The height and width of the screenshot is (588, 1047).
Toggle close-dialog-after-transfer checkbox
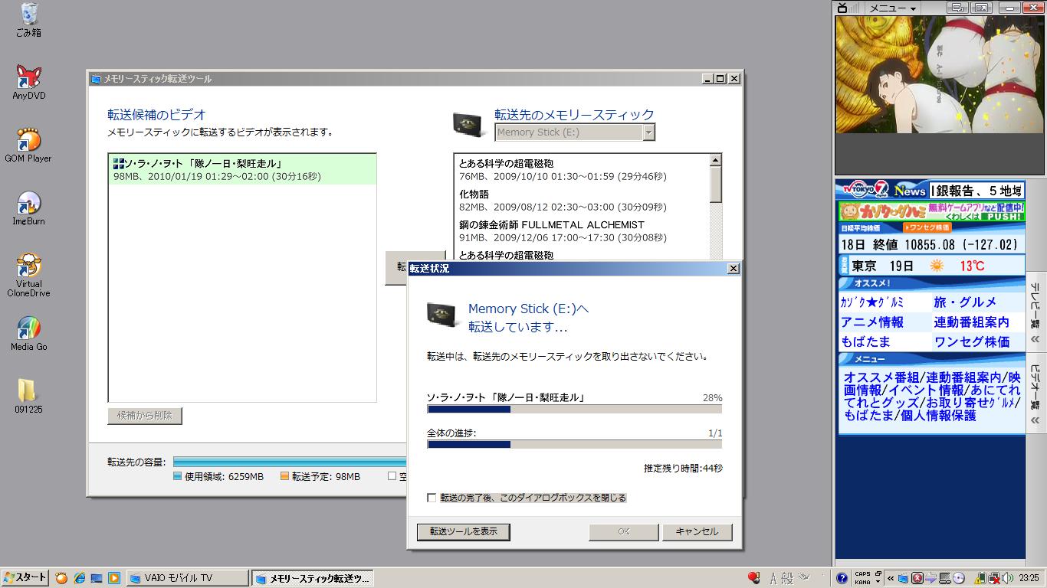click(x=432, y=498)
